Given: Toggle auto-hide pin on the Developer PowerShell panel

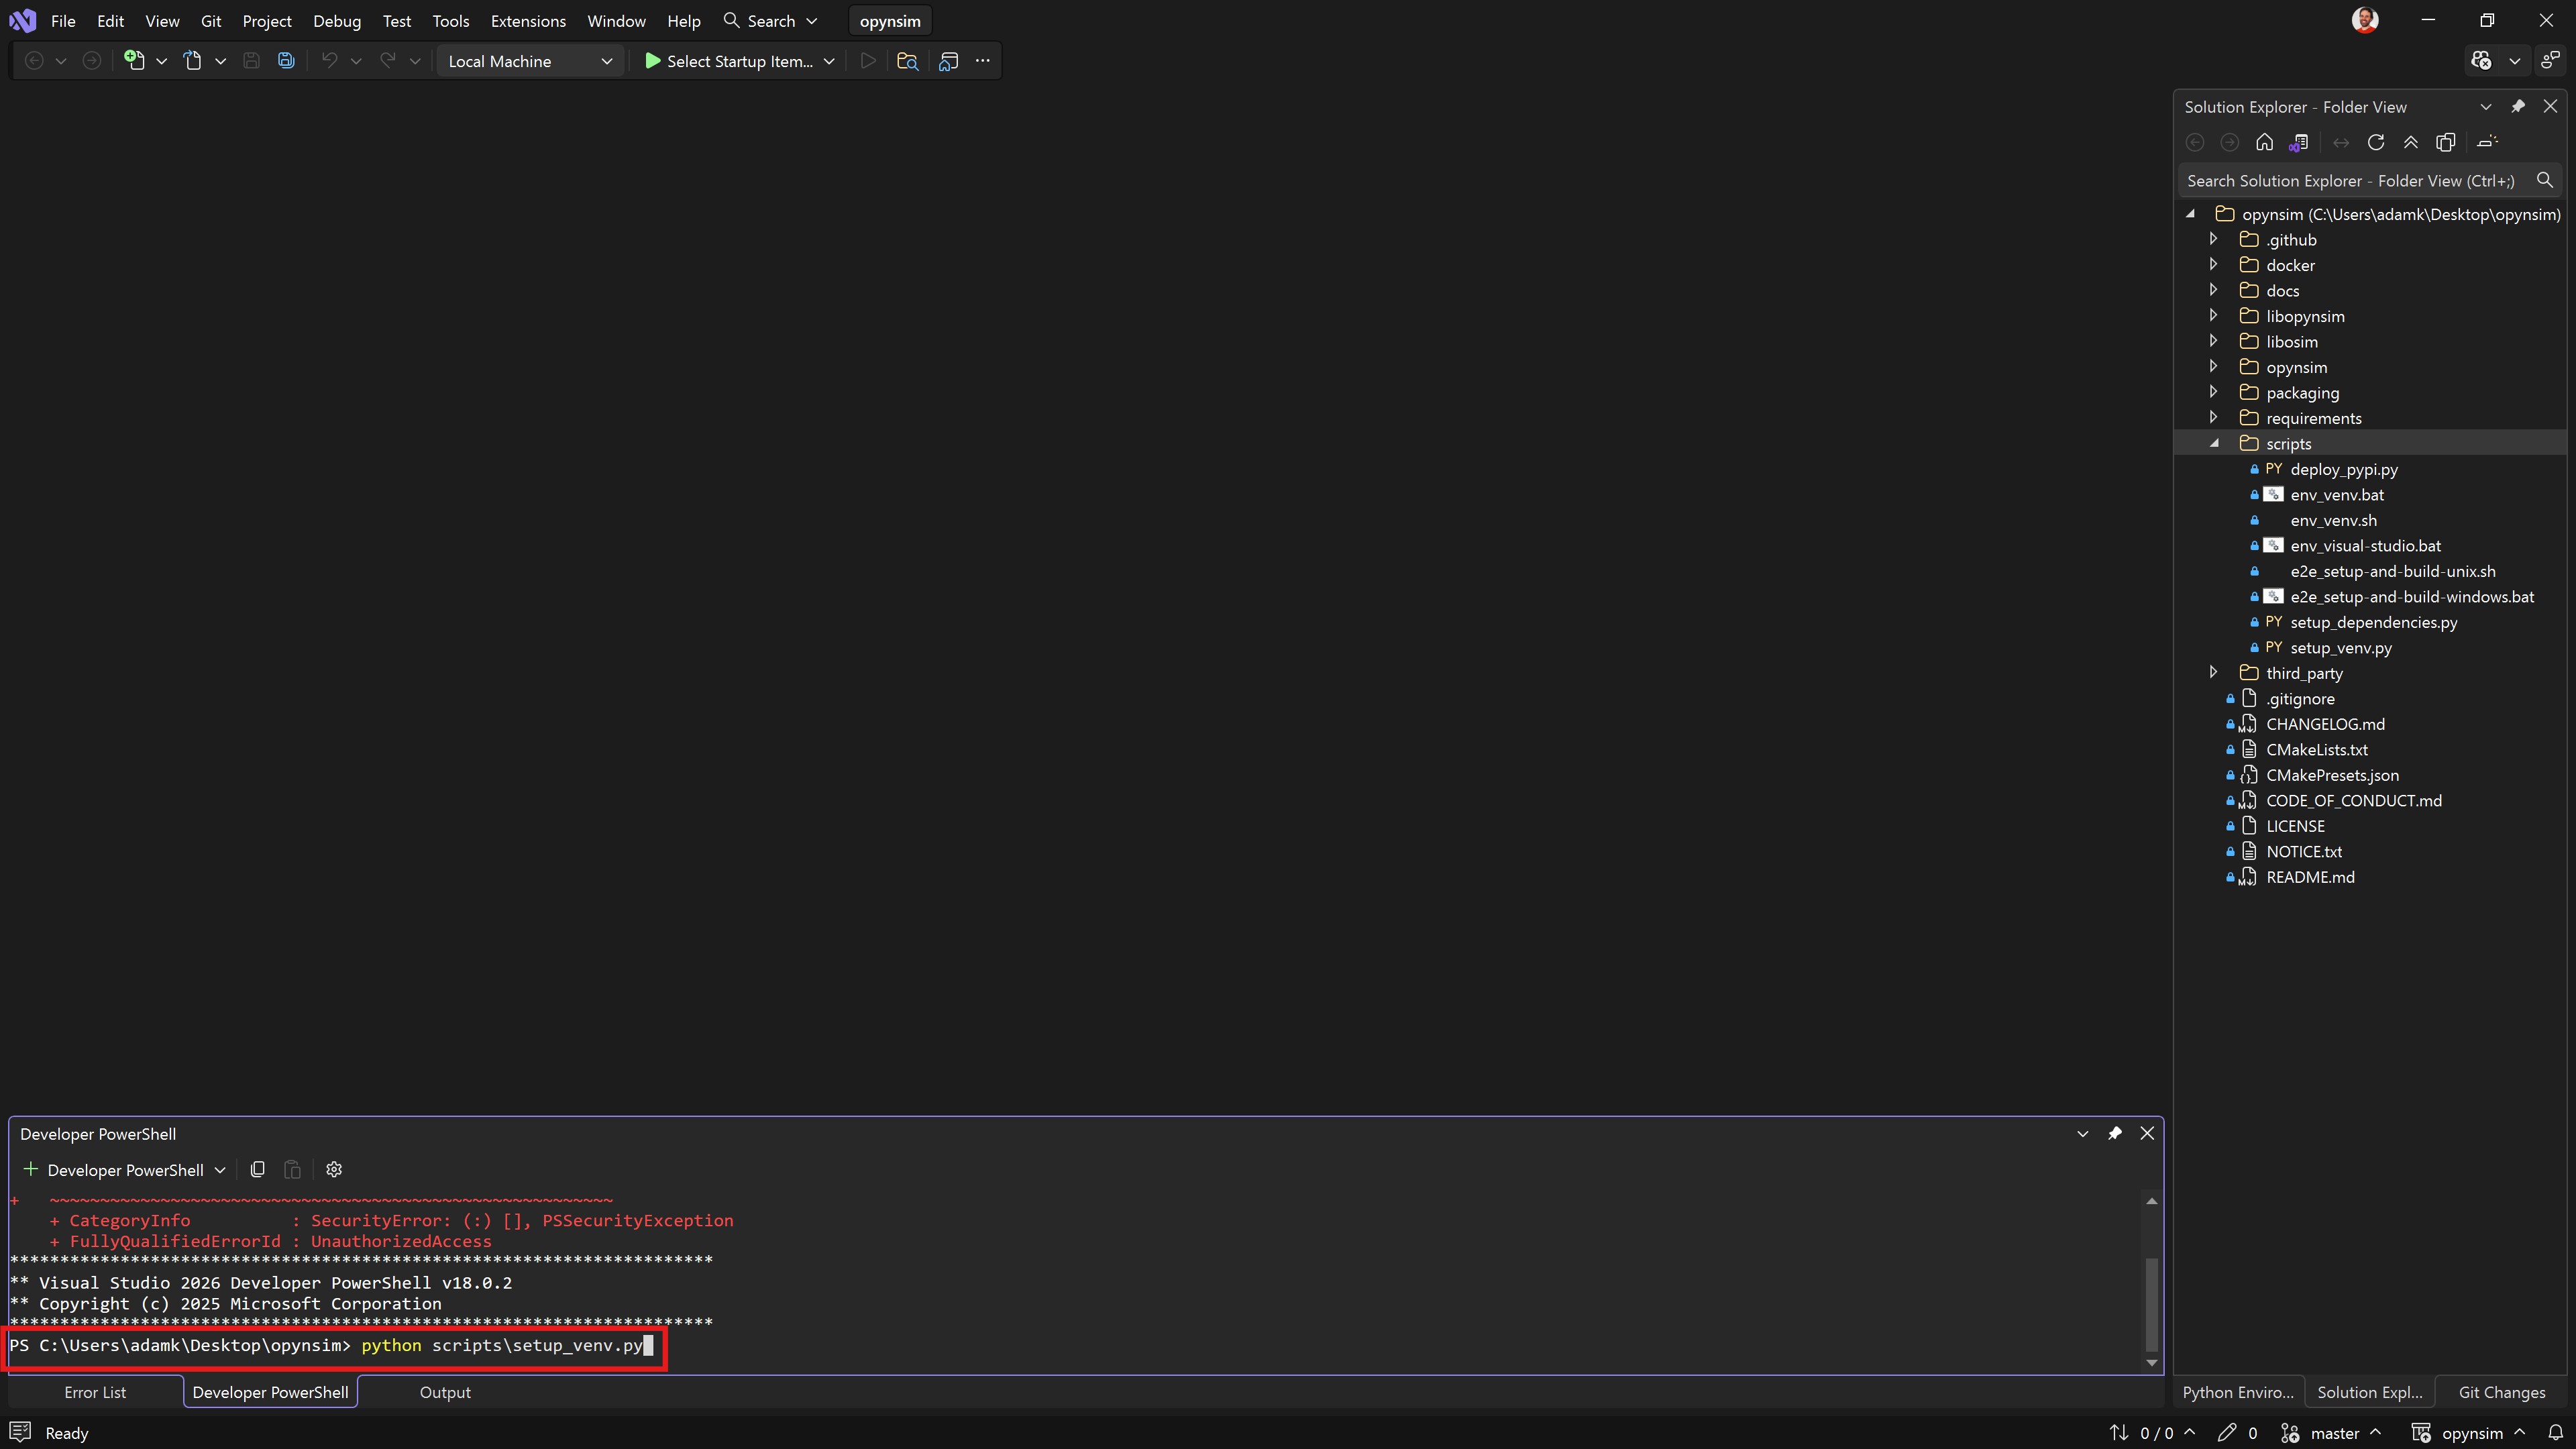Looking at the screenshot, I should click(2114, 1134).
